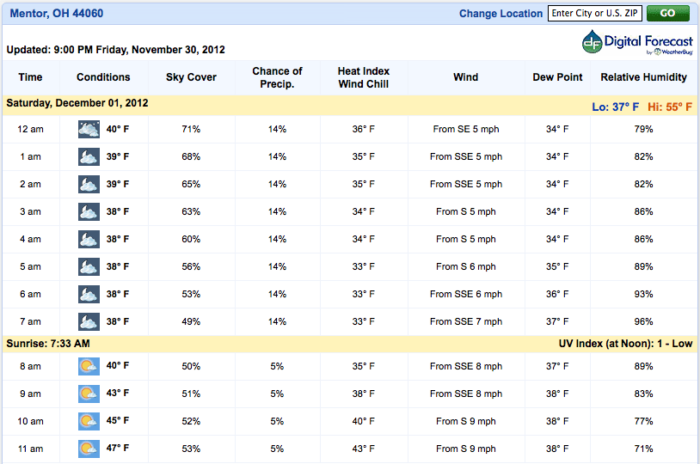The image size is (700, 464).
Task: Click the 47° F temperature at 11 am
Action: click(118, 448)
